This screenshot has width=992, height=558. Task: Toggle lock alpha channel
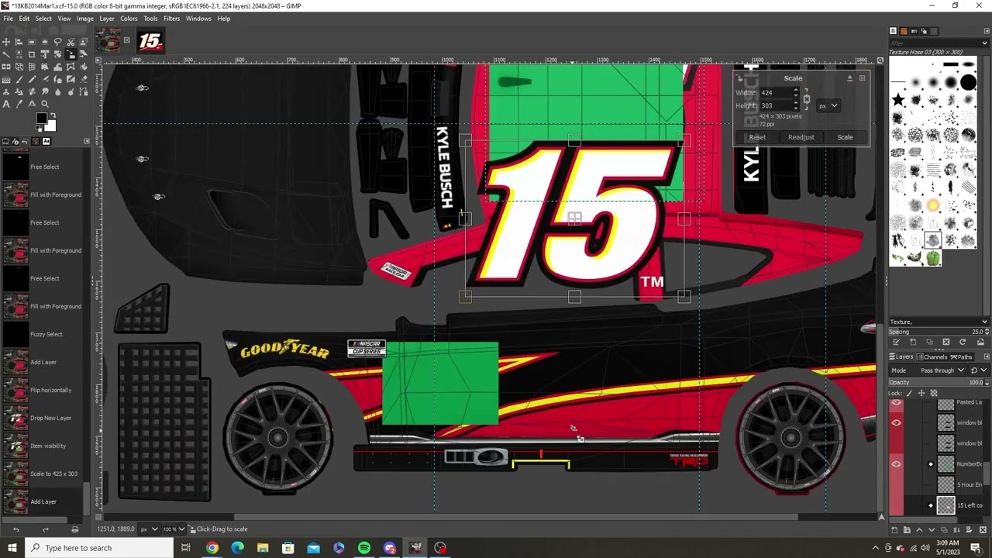[934, 393]
